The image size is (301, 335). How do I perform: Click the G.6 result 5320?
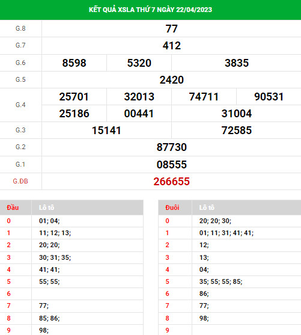pyautogui.click(x=139, y=63)
